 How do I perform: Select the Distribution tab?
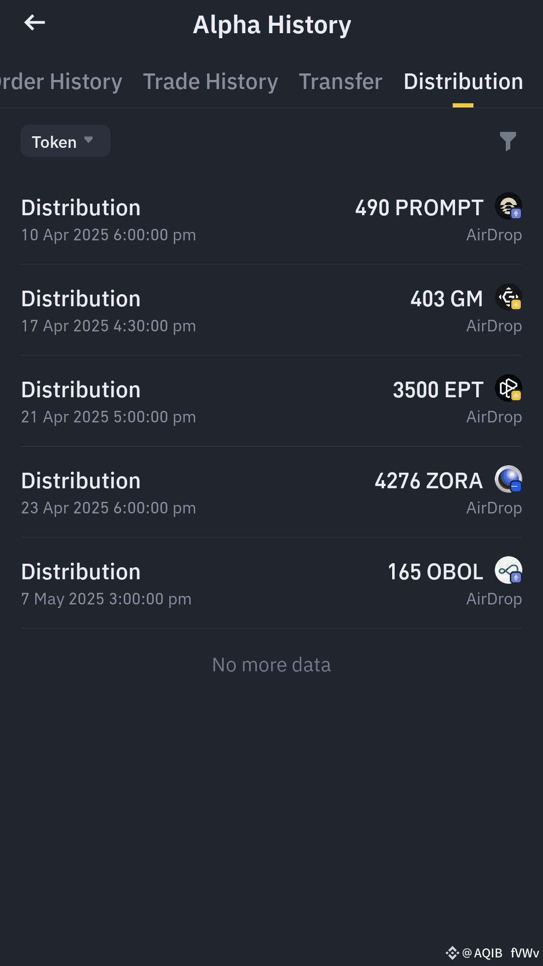click(x=463, y=82)
